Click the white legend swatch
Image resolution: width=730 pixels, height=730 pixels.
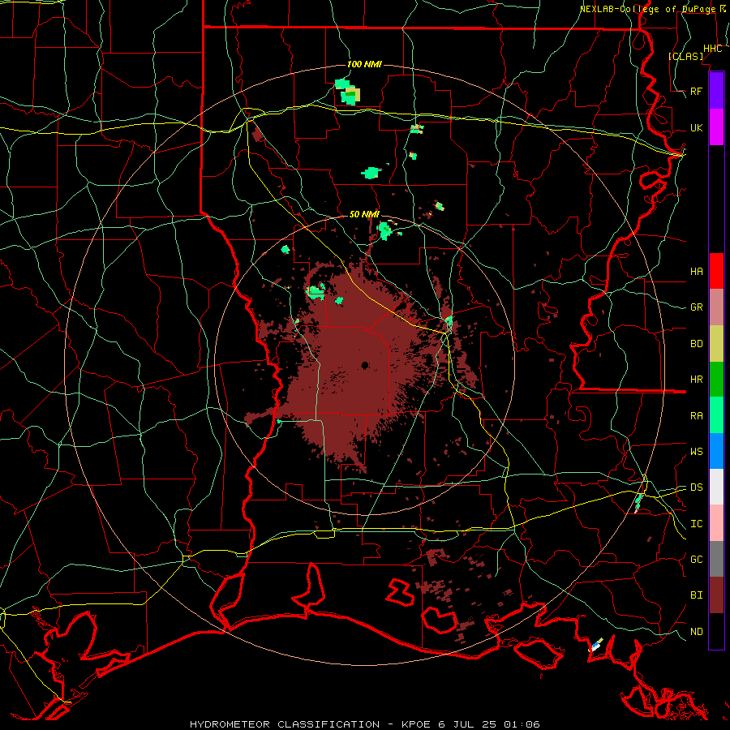[716, 487]
